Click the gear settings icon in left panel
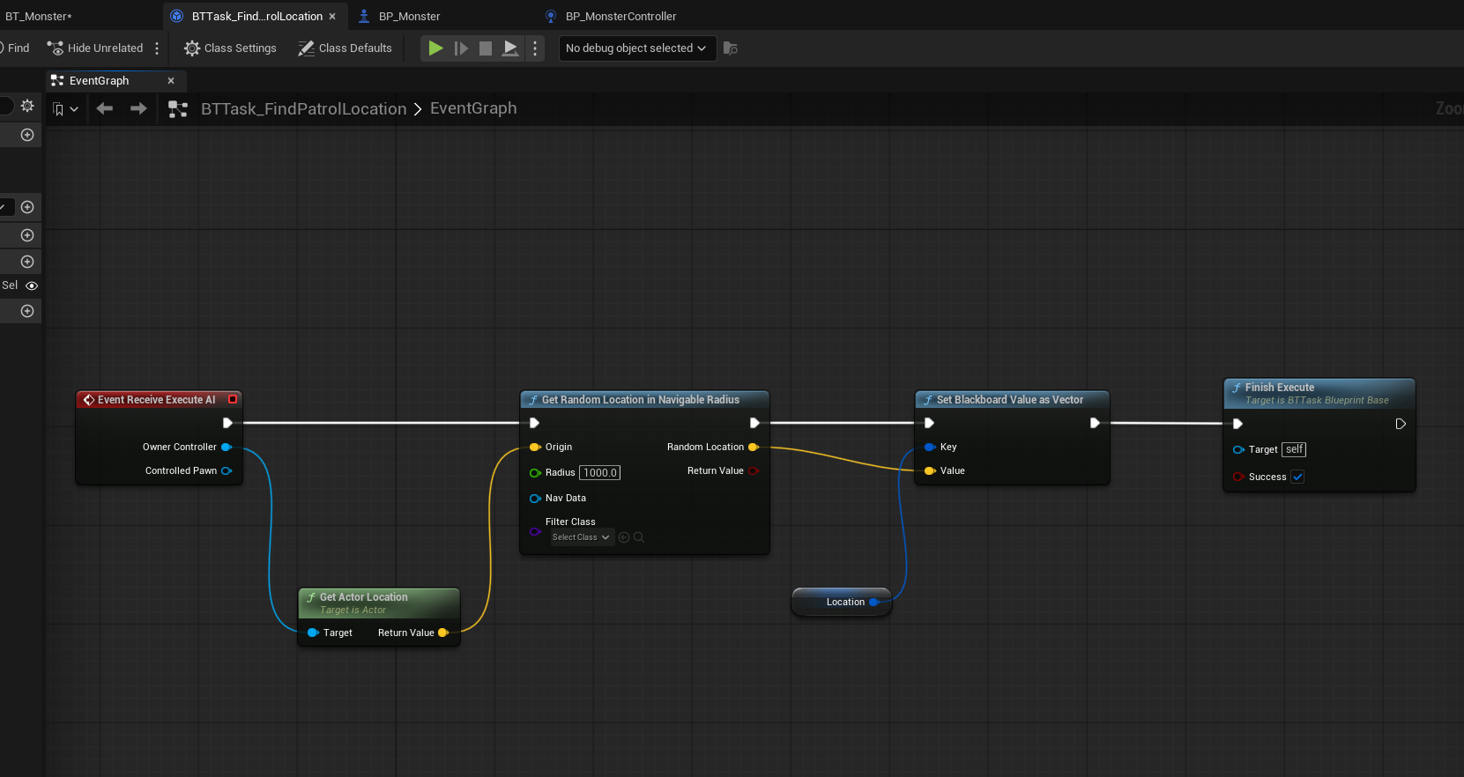This screenshot has height=777, width=1464. [27, 106]
